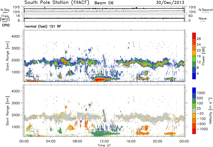Viewport: 213px width, 147px height.
Task: Click the 18 tick on frequency axis
Action: (x=18, y=16)
